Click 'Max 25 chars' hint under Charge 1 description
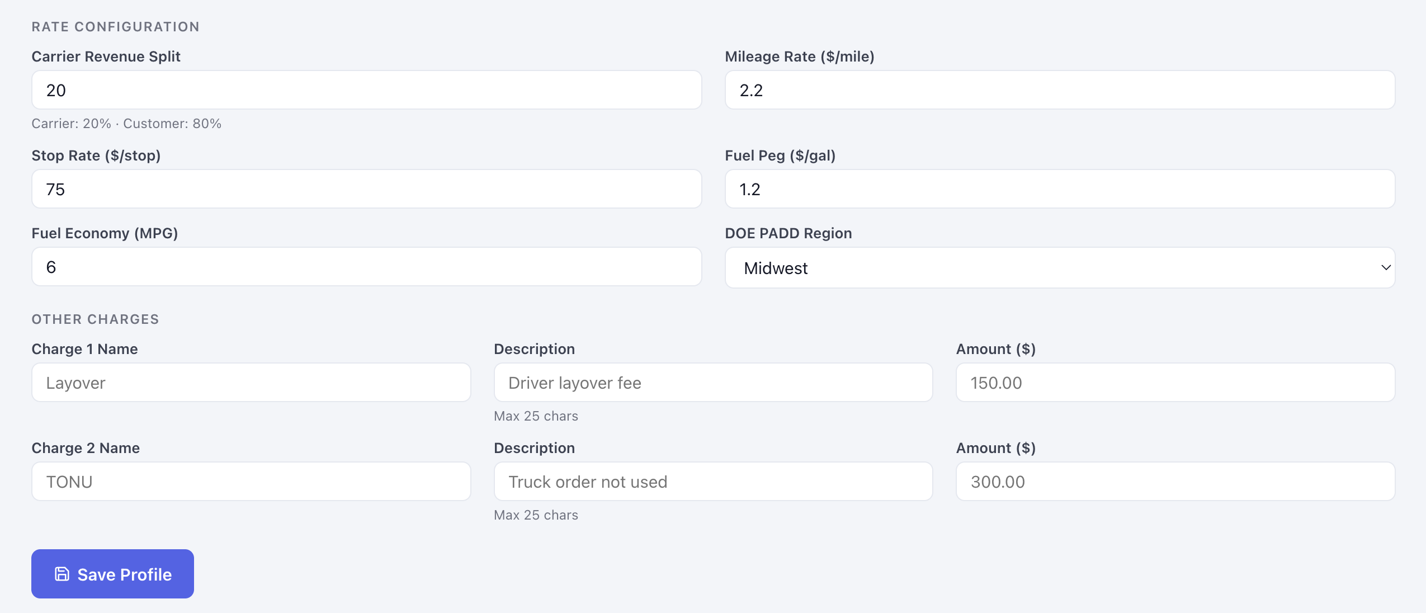This screenshot has width=1426, height=613. point(536,416)
